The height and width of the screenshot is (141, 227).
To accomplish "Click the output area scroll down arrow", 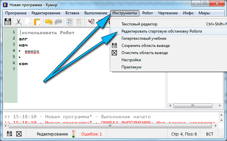I will (221, 120).
